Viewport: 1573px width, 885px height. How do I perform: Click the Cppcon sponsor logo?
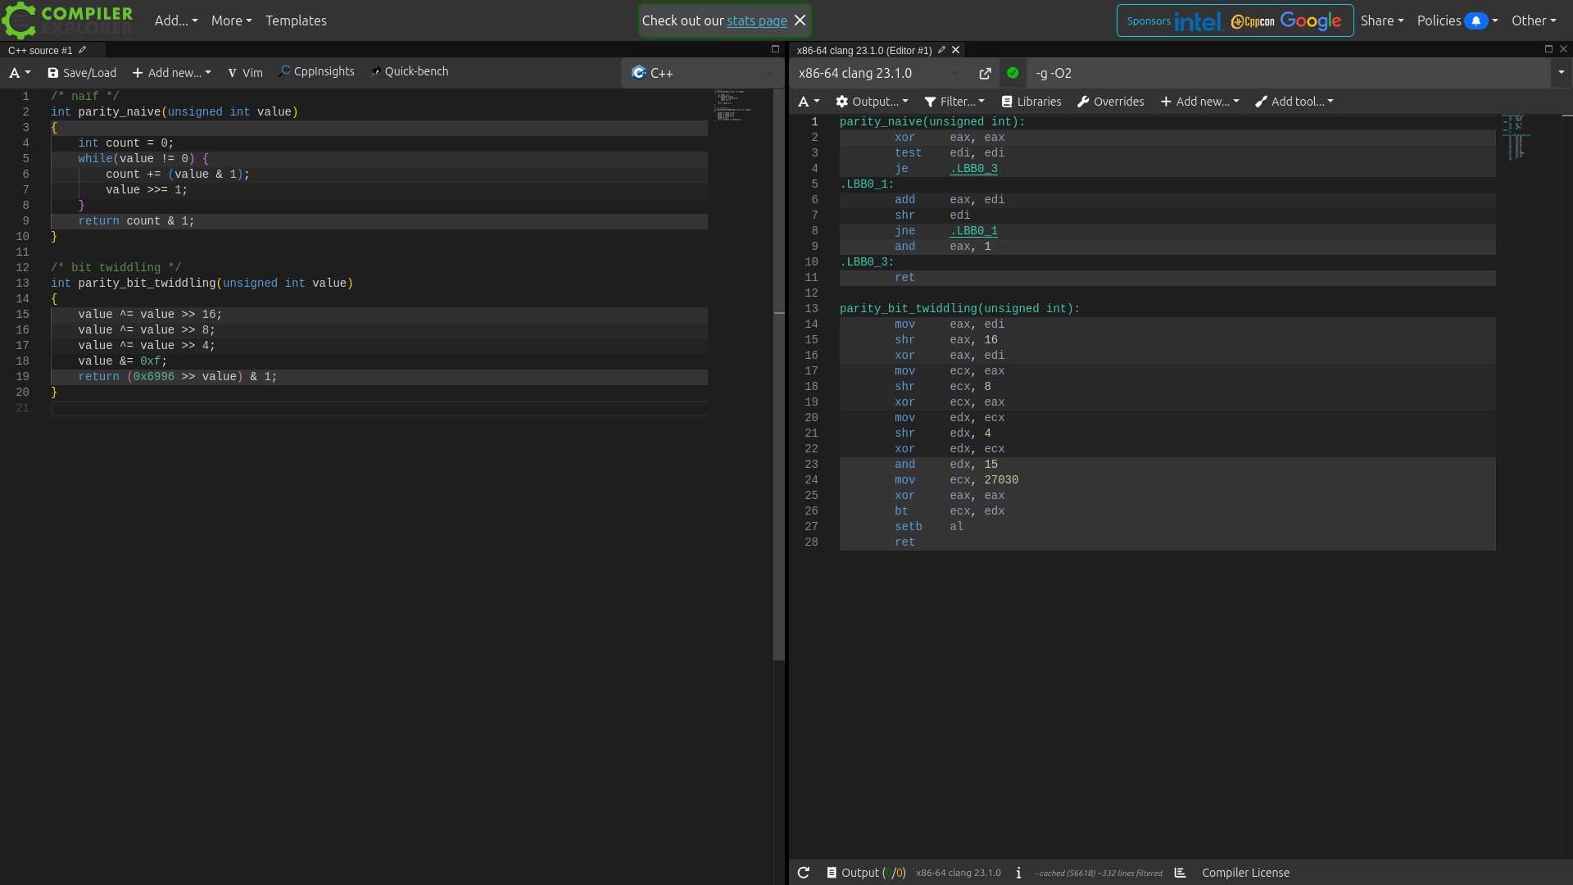(x=1253, y=21)
